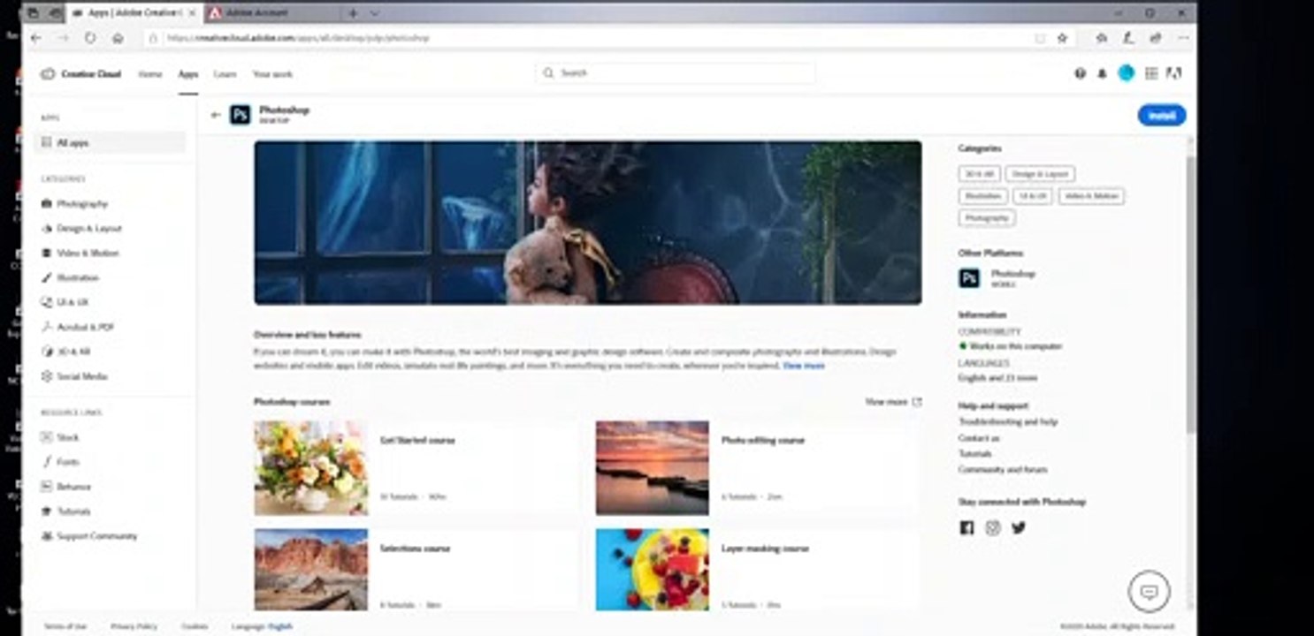The height and width of the screenshot is (636, 1314).
Task: Click the Photoshop Ps icon in page header
Action: pos(241,115)
